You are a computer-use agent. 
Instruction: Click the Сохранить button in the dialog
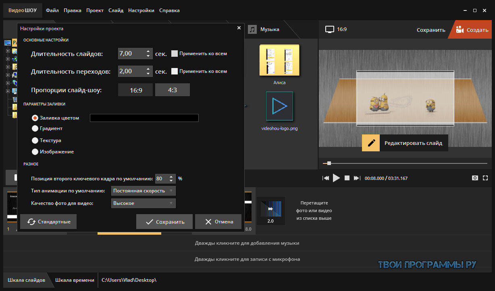[x=164, y=222]
